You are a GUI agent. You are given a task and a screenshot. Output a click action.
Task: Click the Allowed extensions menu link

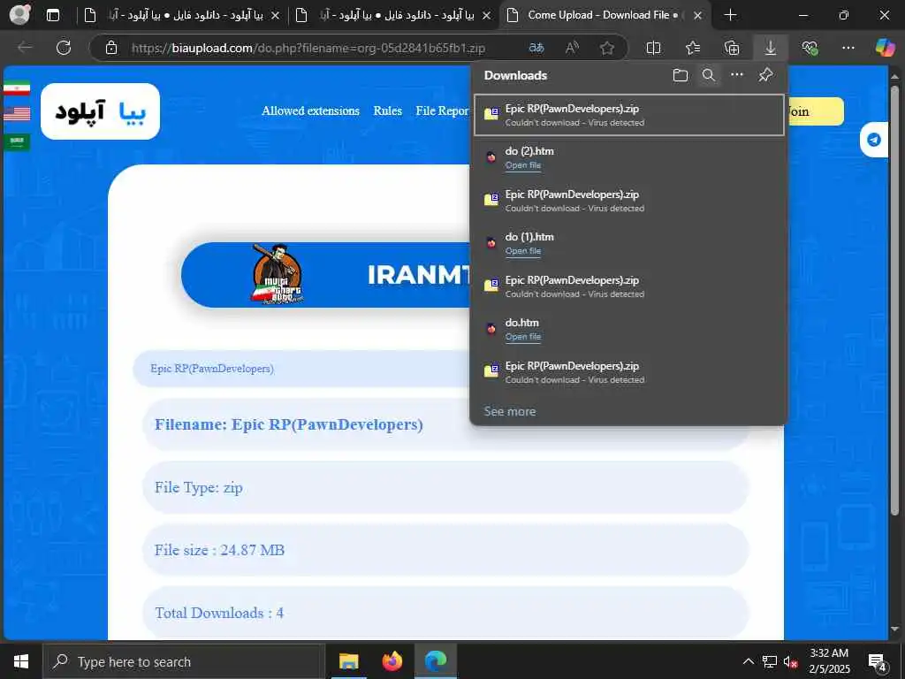(310, 111)
